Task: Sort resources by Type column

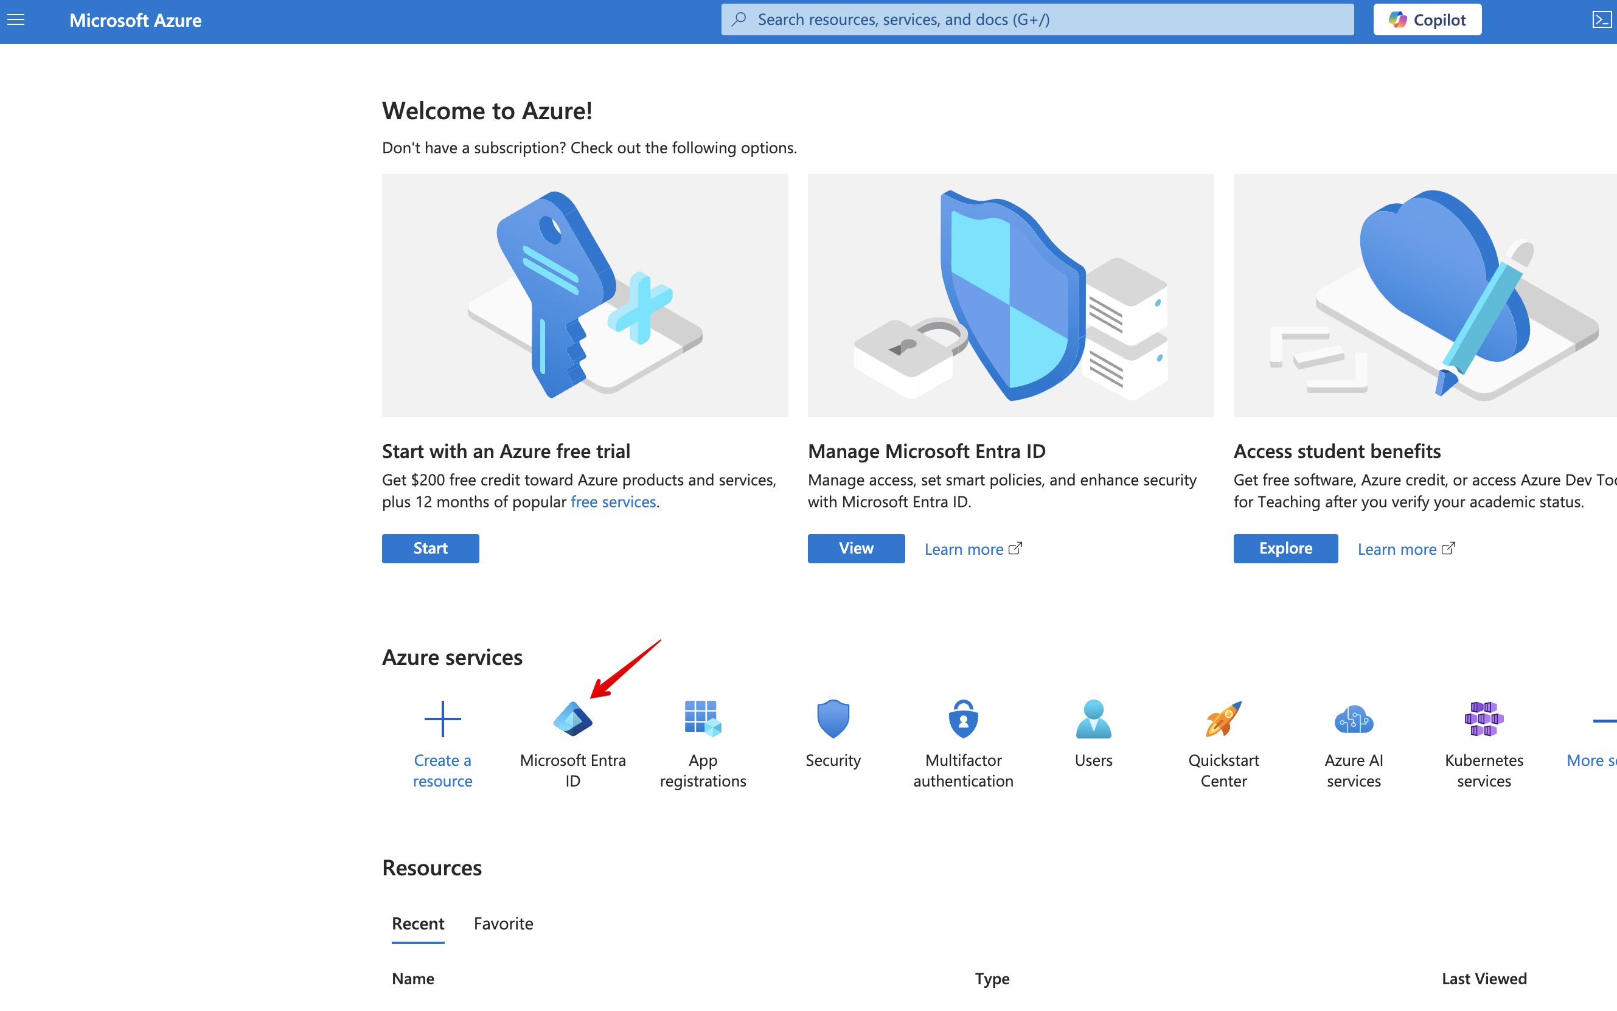Action: [x=992, y=978]
